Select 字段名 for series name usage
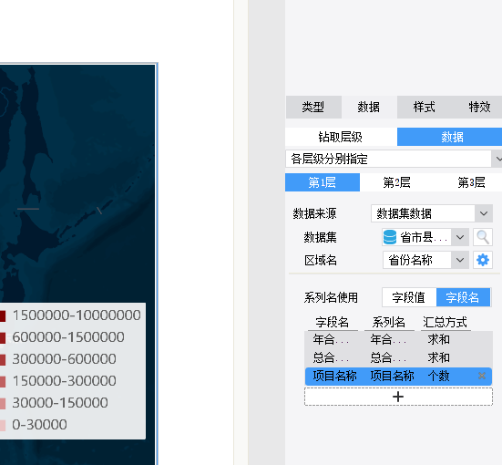This screenshot has width=502, height=465. click(x=463, y=297)
